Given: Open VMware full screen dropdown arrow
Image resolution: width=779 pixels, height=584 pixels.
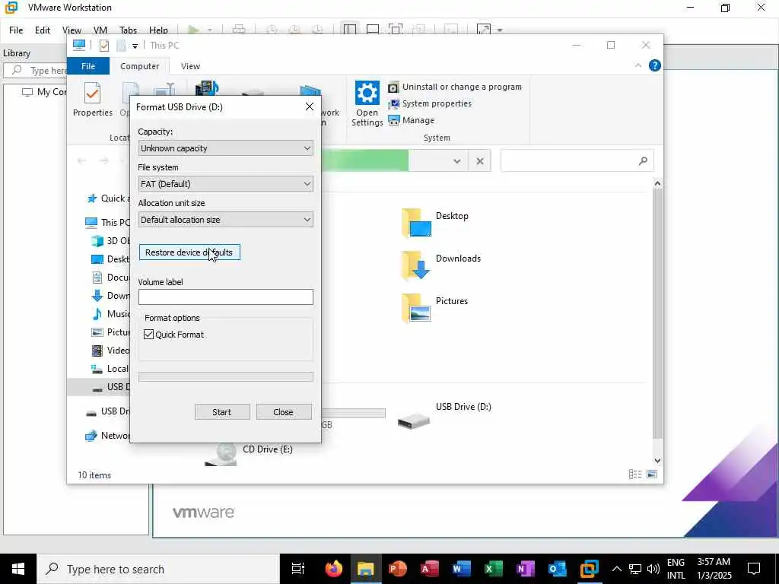Looking at the screenshot, I should click(x=500, y=30).
